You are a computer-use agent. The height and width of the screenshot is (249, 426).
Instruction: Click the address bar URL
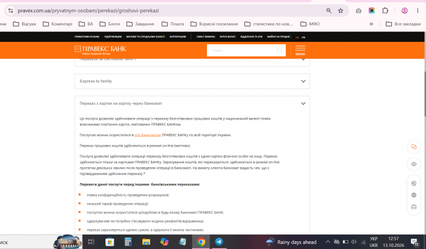click(88, 11)
